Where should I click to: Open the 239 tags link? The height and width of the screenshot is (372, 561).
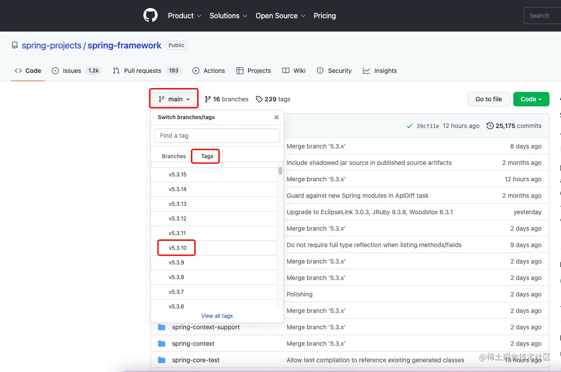pos(273,99)
